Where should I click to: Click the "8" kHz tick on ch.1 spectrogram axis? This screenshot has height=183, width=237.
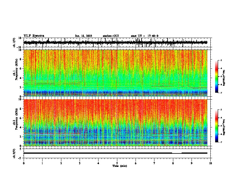[x=21, y=59]
